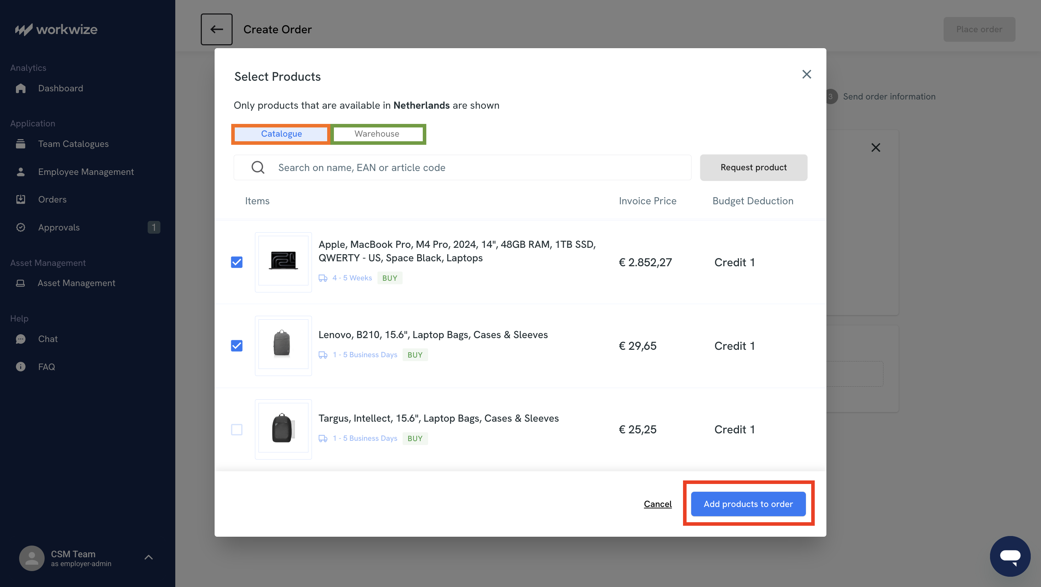Click the Targus Intellect product title

point(438,418)
